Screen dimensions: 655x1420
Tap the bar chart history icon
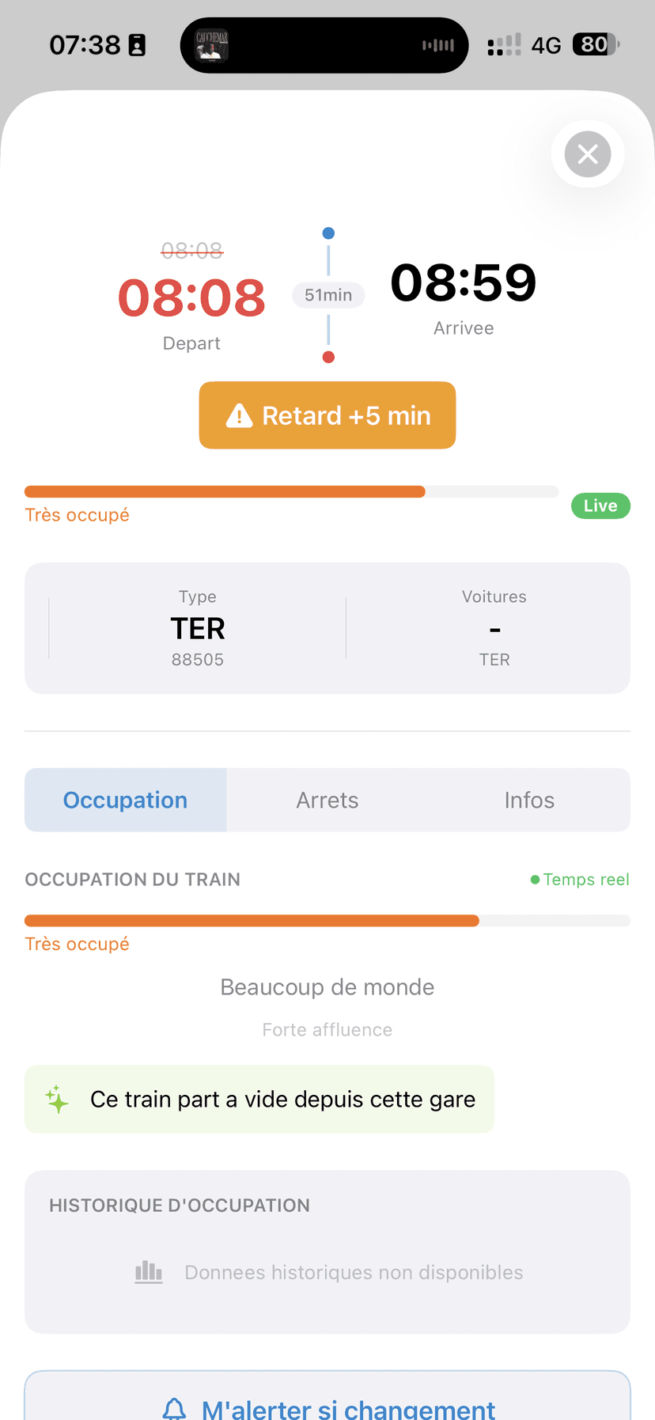(x=149, y=1272)
